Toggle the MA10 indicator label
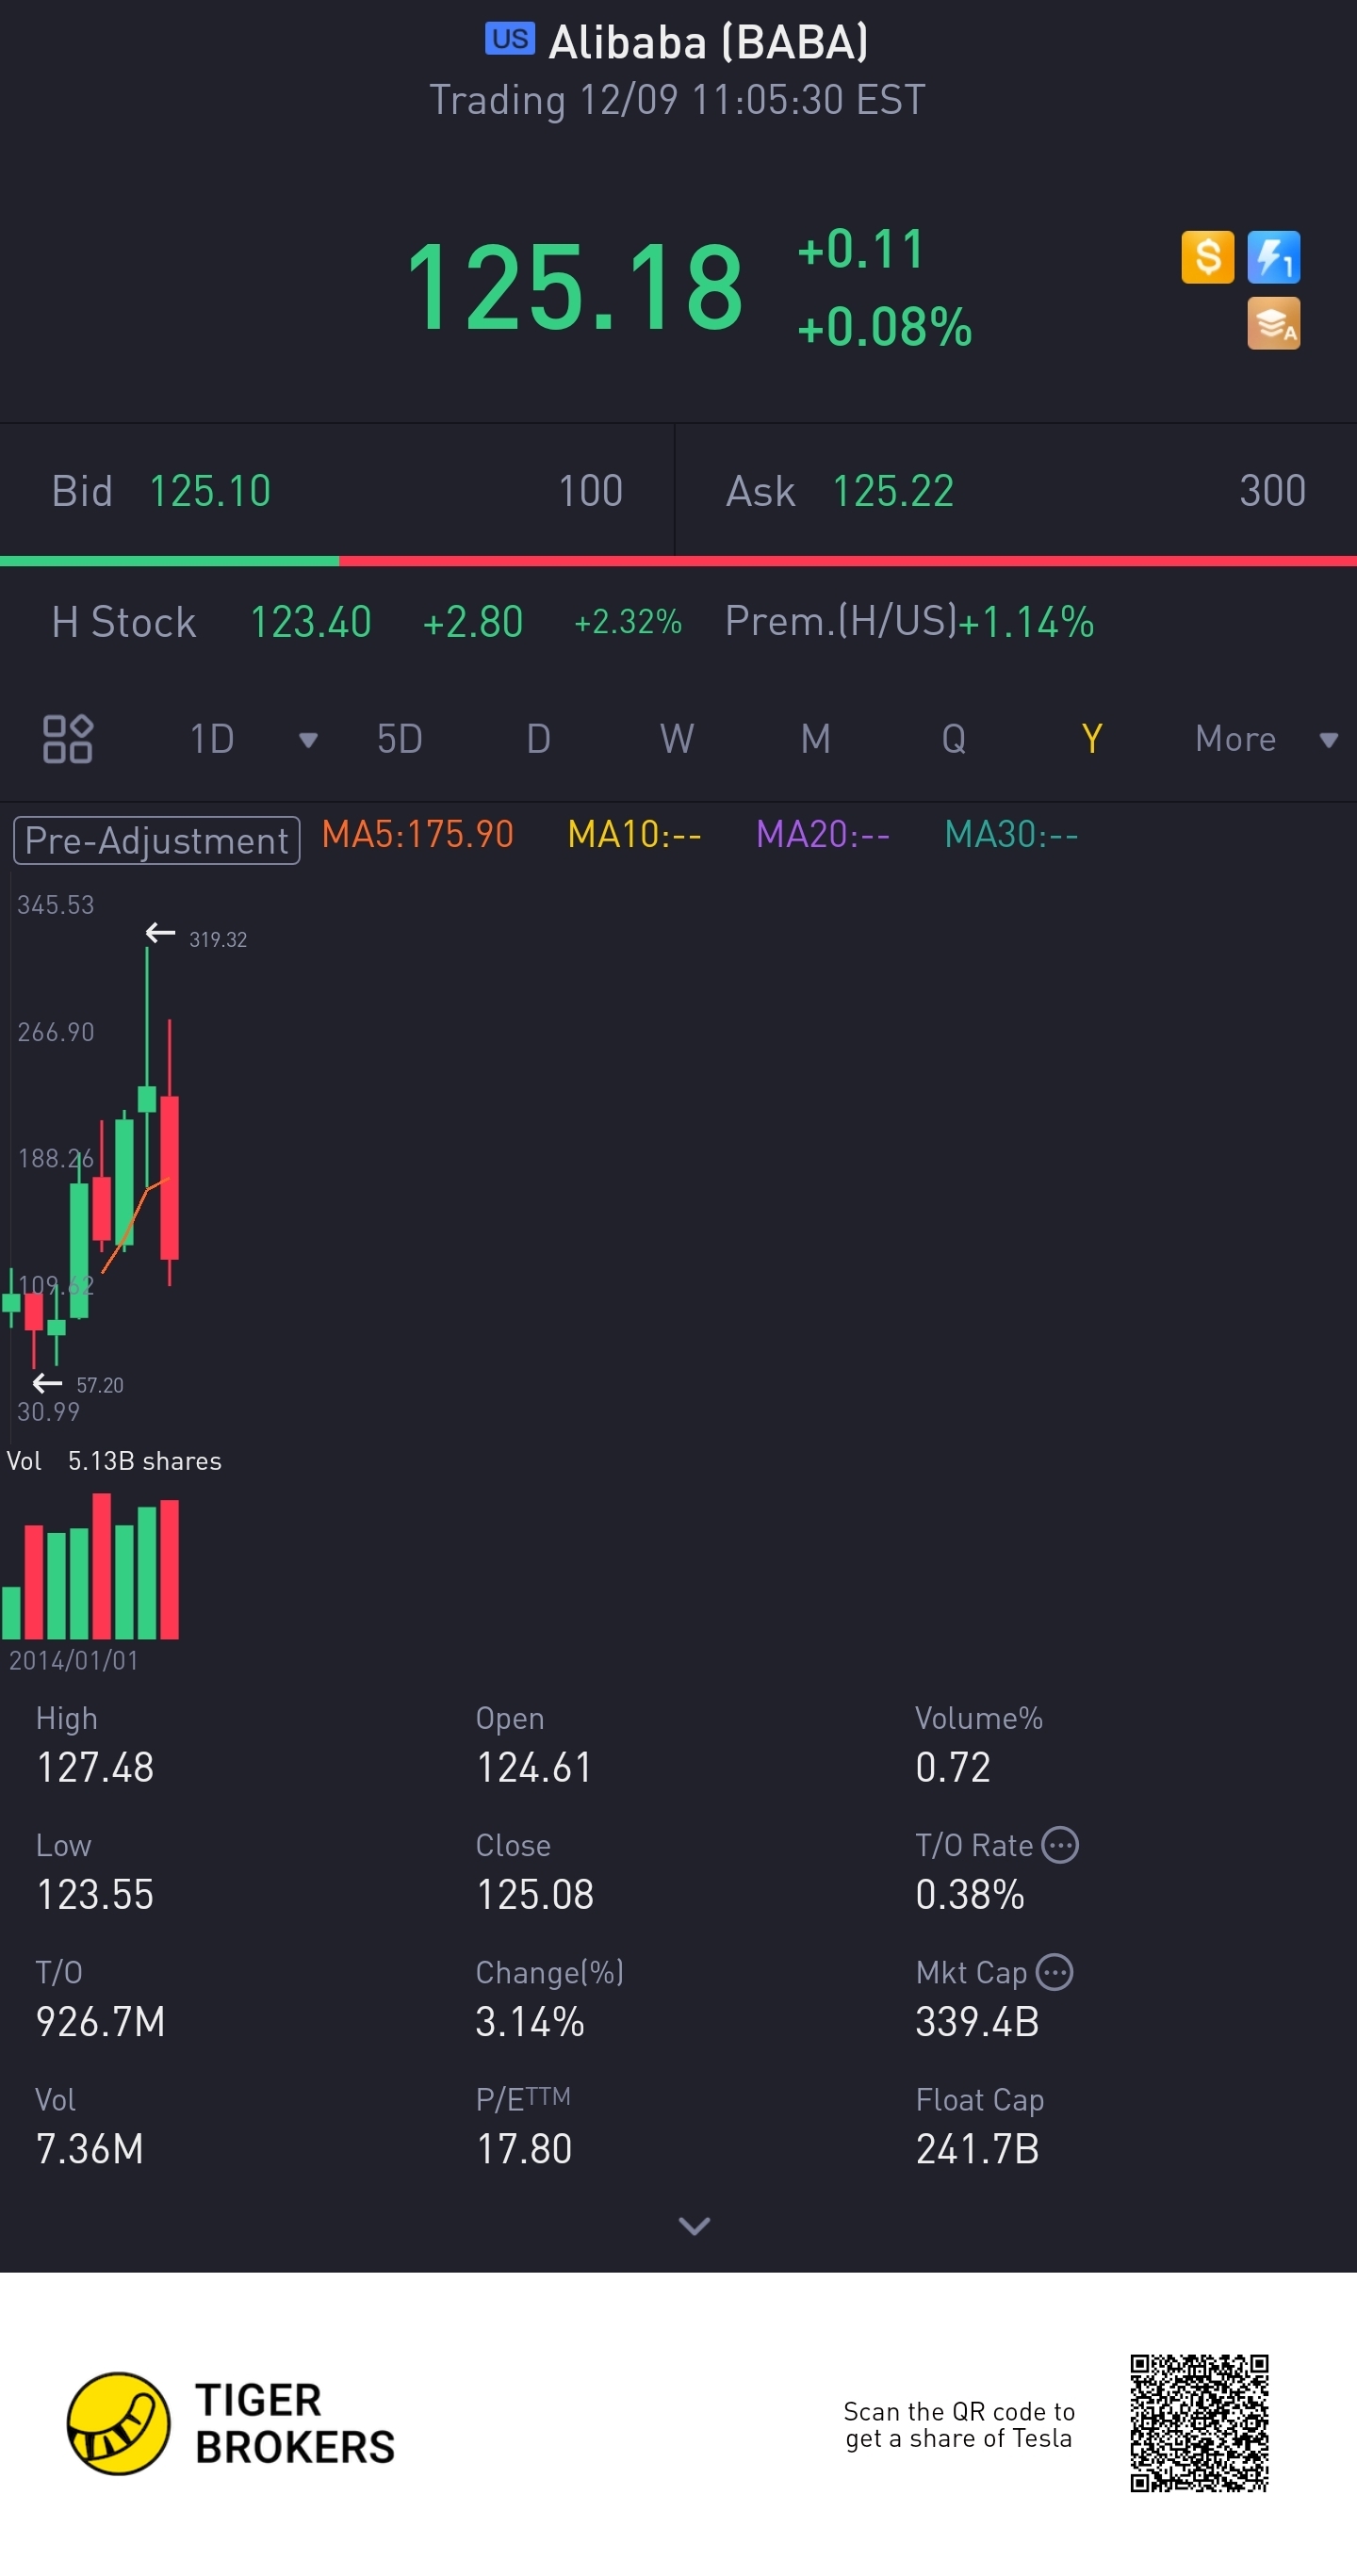This screenshot has height=2576, width=1357. [634, 834]
